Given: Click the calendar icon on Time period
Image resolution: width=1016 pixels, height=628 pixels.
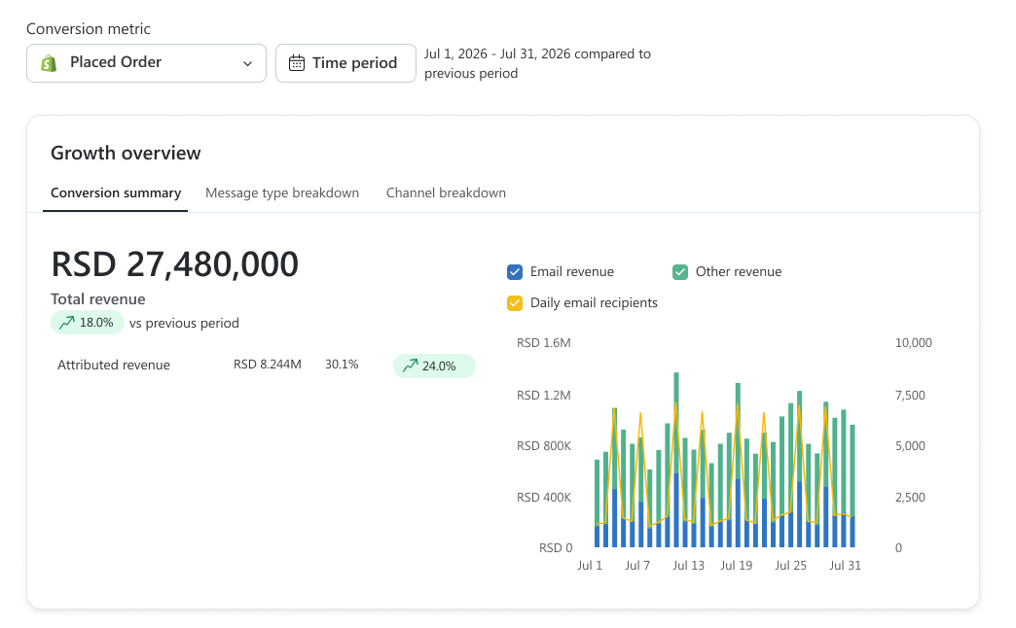Looking at the screenshot, I should tap(297, 63).
